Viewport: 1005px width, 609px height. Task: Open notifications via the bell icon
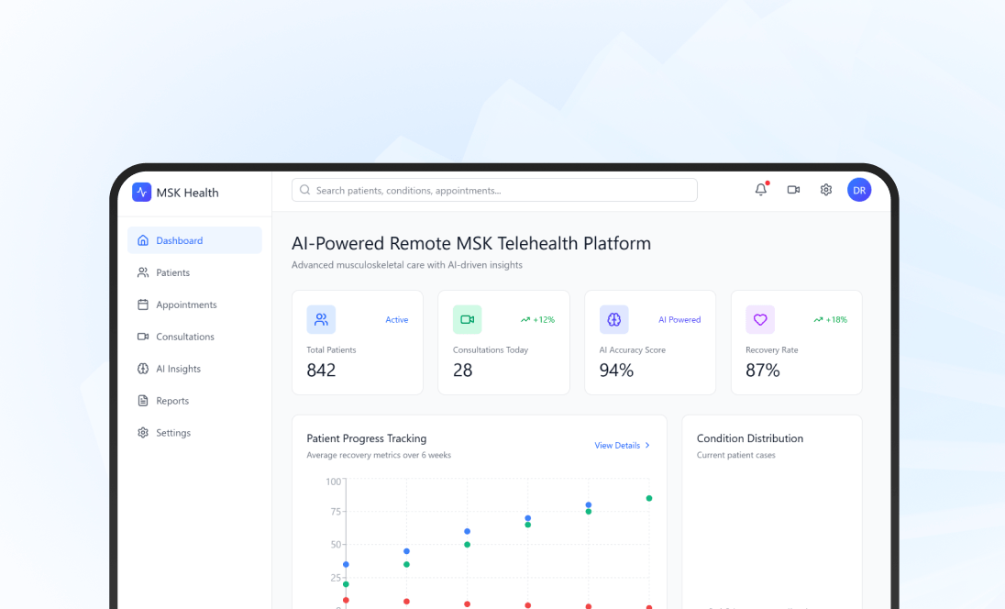760,189
